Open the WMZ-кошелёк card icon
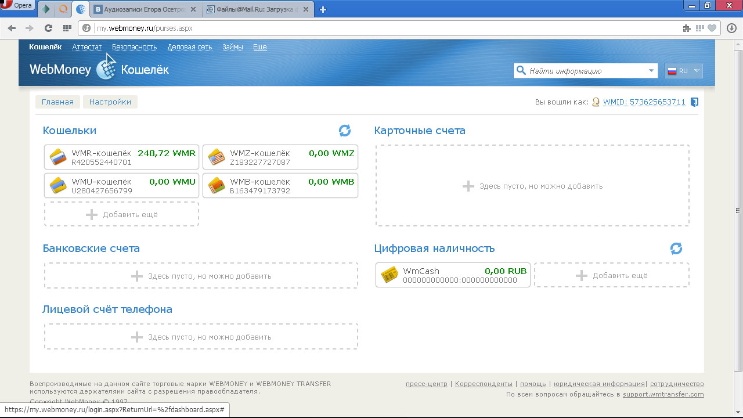The width and height of the screenshot is (743, 418). 217,157
